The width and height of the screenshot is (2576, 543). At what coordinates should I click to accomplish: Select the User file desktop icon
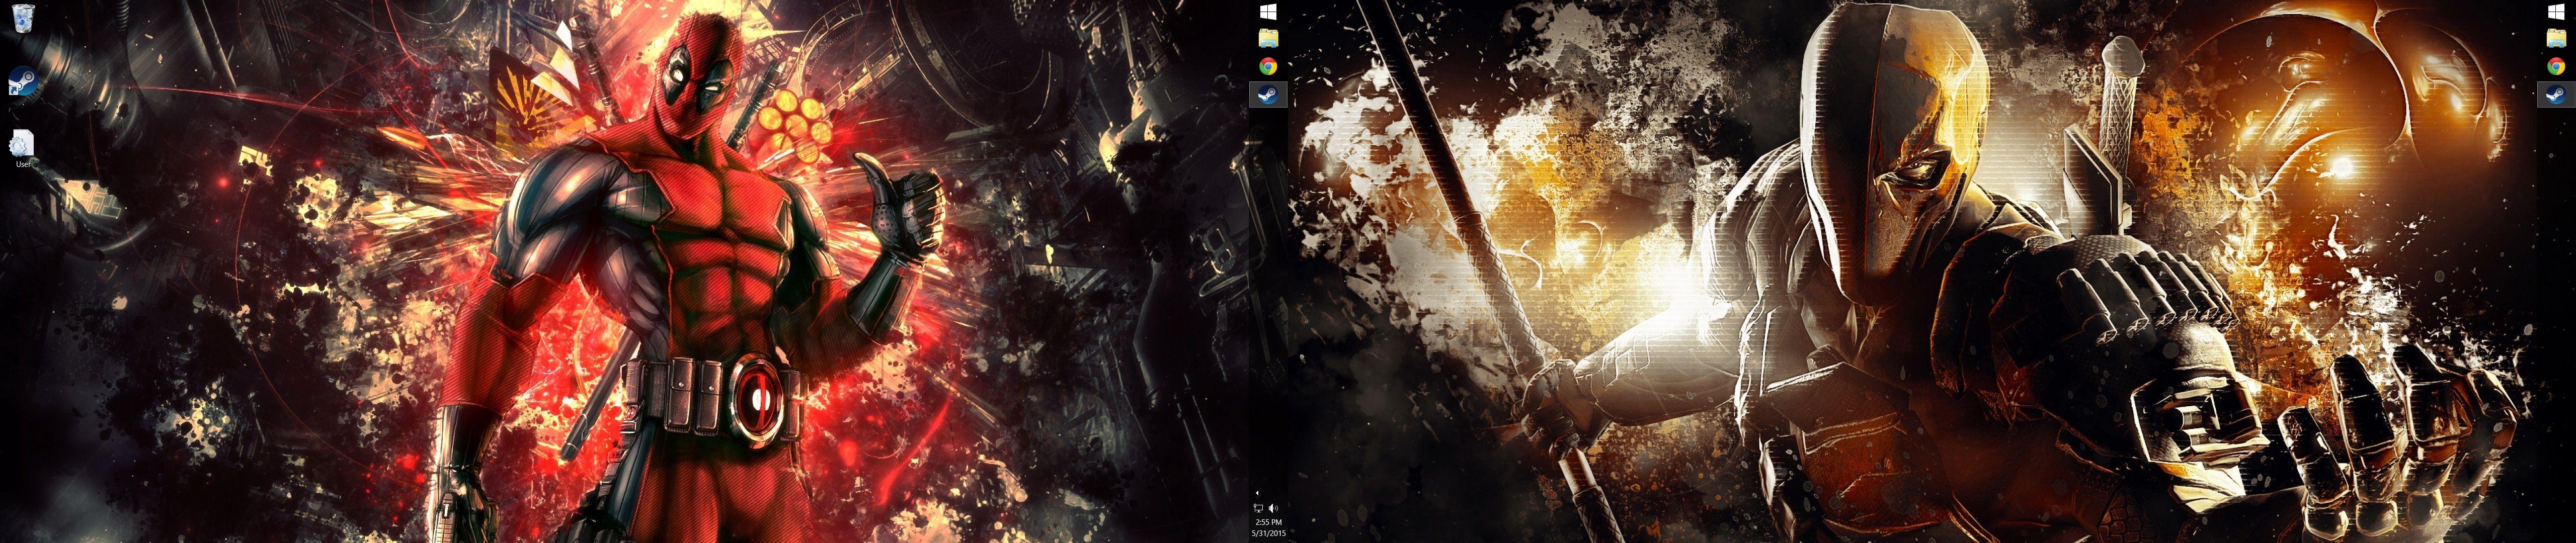pos(22,148)
